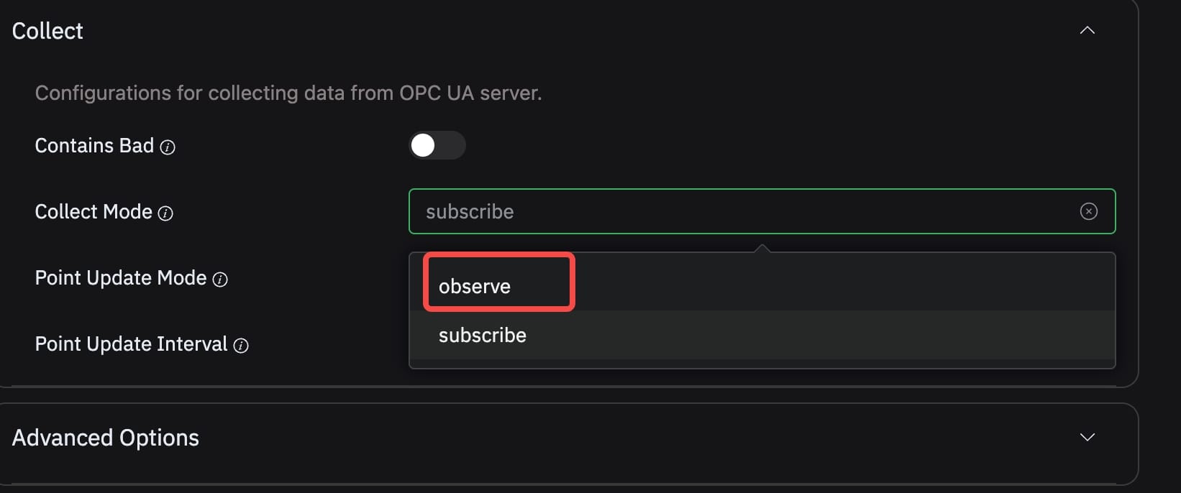Viewport: 1181px width, 493px height.
Task: Choose subscribe from the dropdown list
Action: 483,335
